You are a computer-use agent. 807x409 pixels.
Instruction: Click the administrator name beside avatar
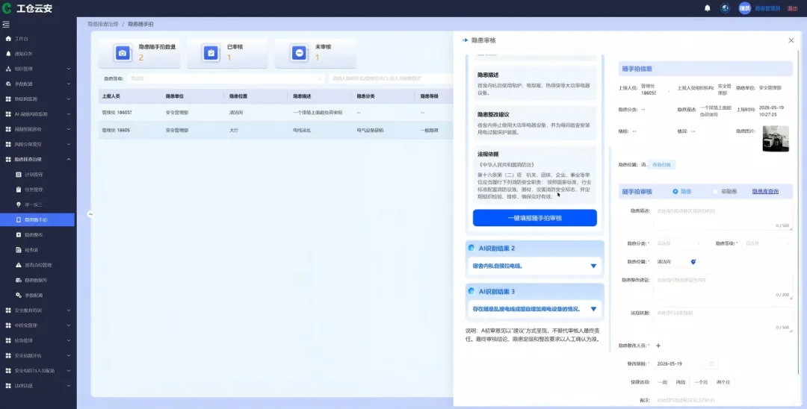coord(767,8)
